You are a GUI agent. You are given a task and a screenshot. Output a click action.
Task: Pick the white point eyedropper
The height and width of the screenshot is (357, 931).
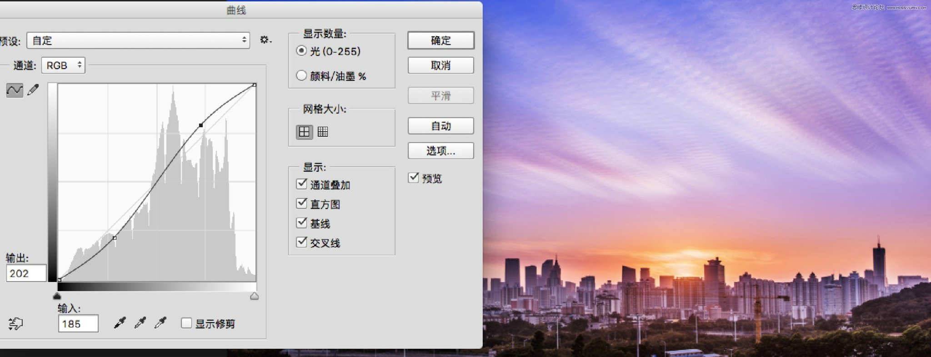160,323
